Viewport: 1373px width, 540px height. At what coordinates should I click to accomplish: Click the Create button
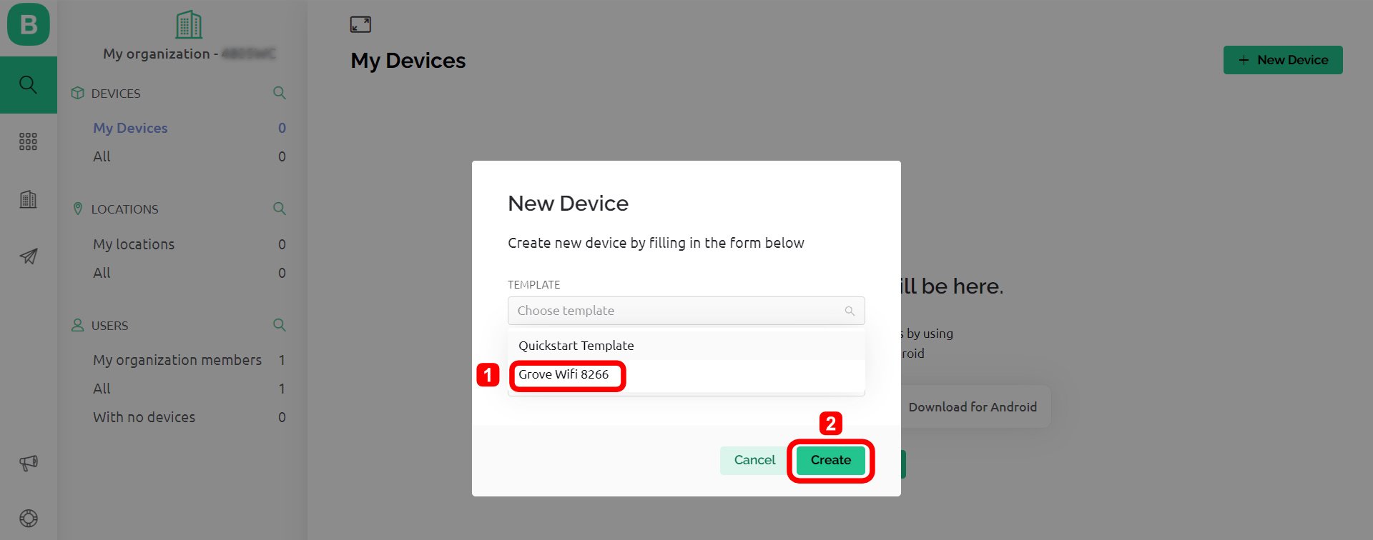pos(830,460)
